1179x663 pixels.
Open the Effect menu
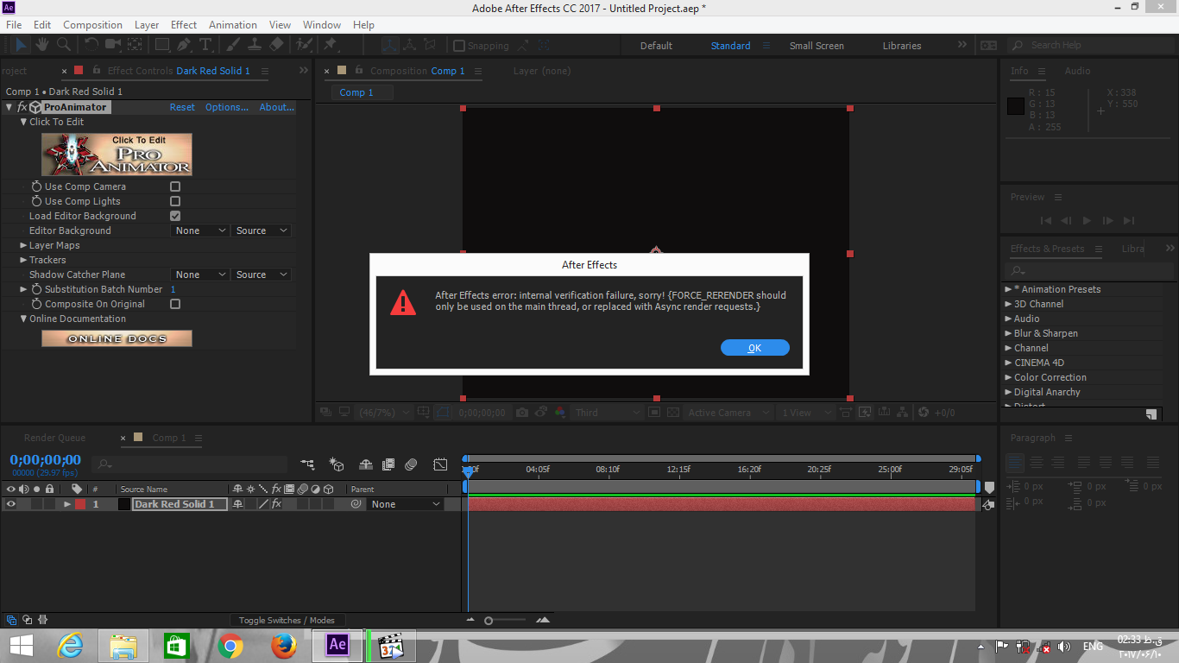[x=184, y=25]
